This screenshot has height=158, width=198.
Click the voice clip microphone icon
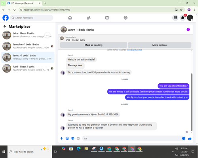61,138
